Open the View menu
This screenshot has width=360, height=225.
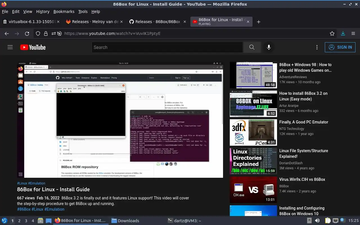[28, 12]
